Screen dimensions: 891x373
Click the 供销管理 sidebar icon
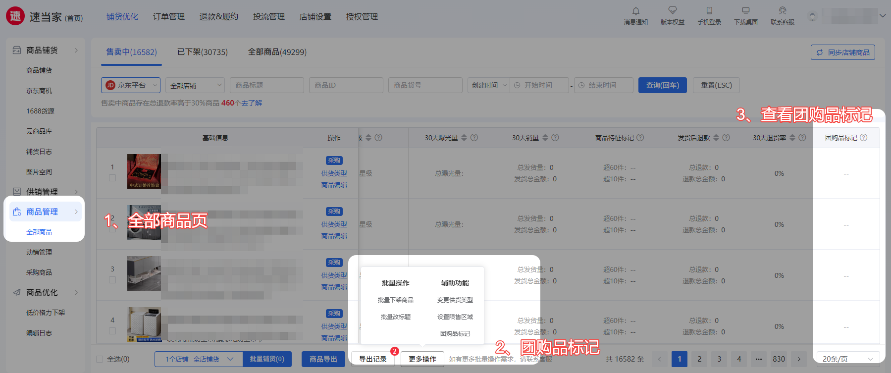click(17, 192)
